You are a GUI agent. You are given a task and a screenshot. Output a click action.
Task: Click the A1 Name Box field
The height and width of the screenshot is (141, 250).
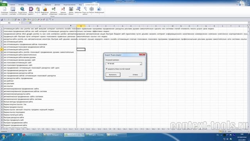(x=9, y=23)
